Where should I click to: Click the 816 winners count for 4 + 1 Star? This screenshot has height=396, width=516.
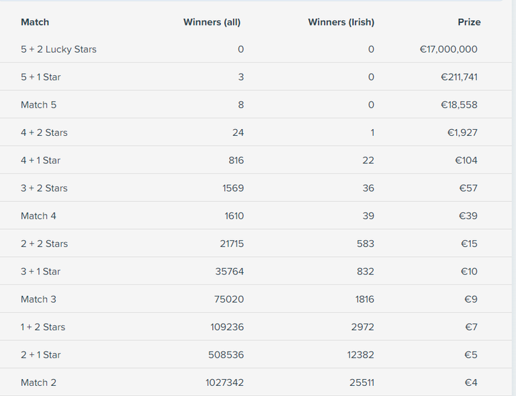point(236,160)
